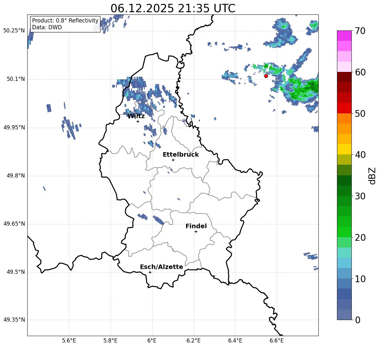
Task: Click the 6.4°E longitude label
Action: click(x=235, y=341)
